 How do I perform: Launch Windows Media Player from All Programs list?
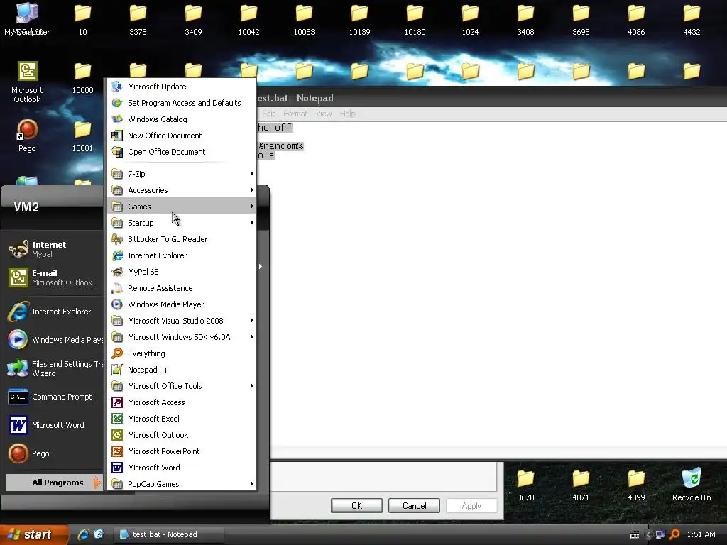click(182, 304)
